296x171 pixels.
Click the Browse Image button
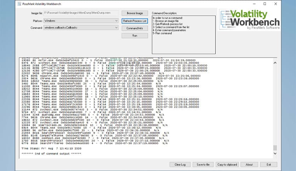135,13
